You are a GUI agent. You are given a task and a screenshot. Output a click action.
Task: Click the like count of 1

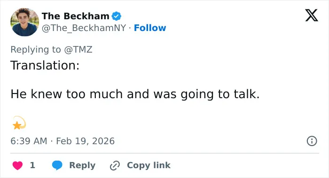pos(32,165)
